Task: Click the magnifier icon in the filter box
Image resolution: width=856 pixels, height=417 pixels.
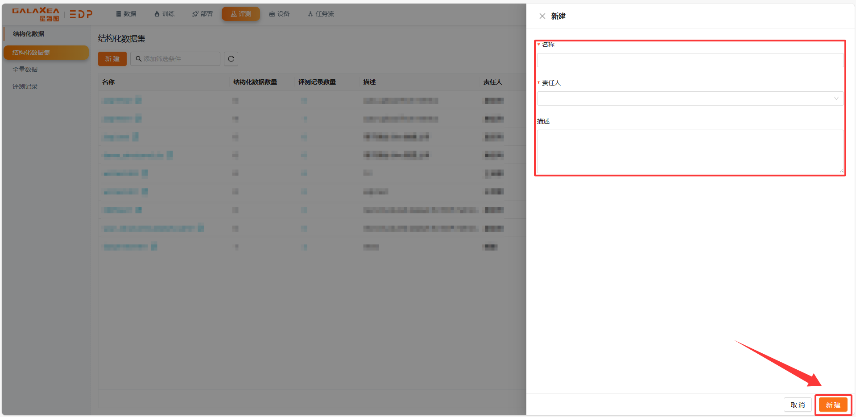Action: 139,59
